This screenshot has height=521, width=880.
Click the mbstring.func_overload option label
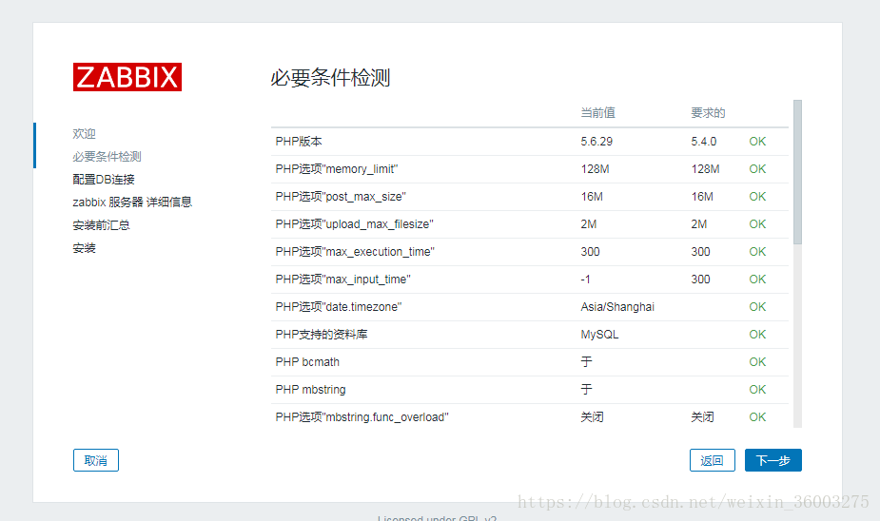click(362, 416)
